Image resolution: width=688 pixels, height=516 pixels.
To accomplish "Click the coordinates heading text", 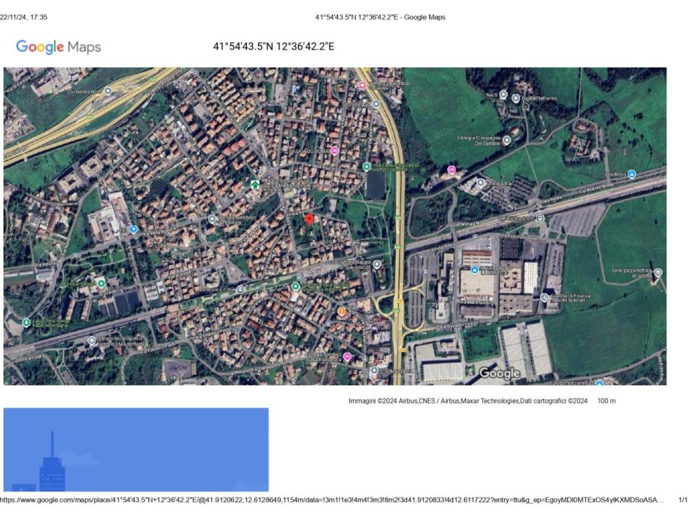I will pos(274,46).
